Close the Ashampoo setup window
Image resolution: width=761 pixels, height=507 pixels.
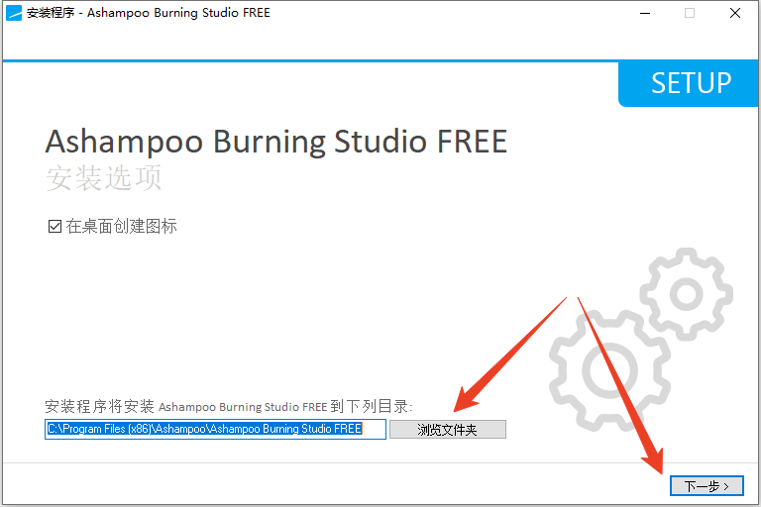[735, 13]
